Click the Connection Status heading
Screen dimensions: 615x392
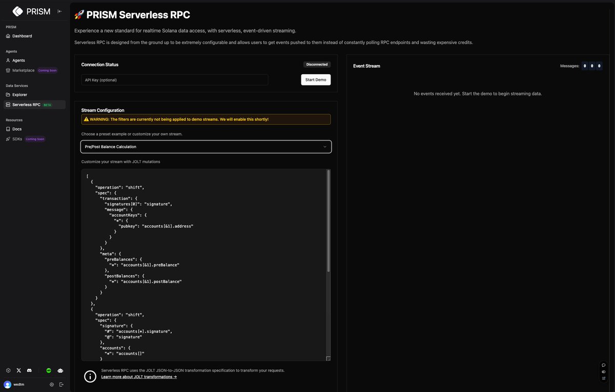coord(100,65)
